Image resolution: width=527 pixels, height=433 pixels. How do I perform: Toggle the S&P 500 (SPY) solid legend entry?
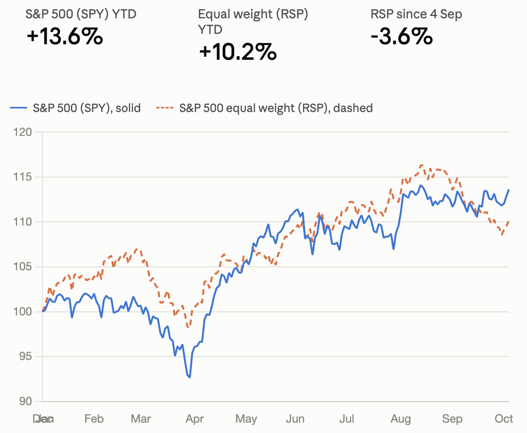pyautogui.click(x=75, y=108)
